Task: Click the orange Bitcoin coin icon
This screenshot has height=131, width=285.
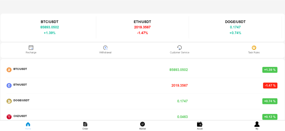Action: point(9,70)
